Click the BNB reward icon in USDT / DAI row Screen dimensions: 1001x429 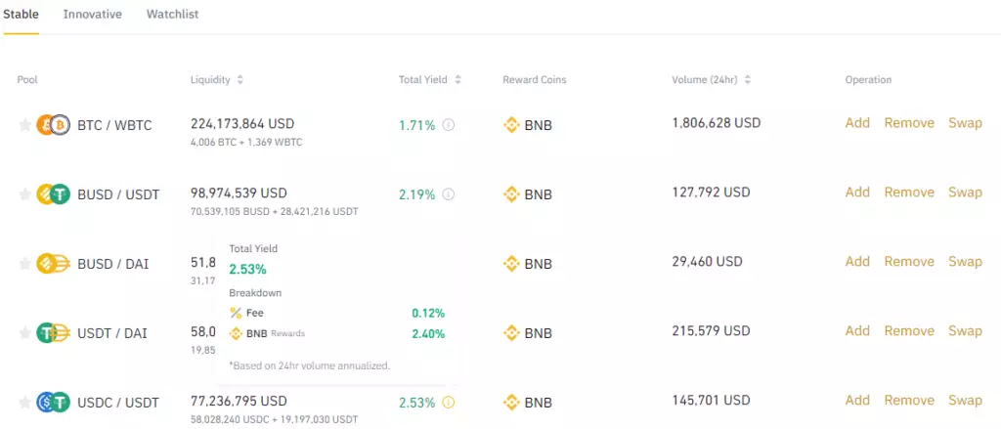[x=511, y=333]
